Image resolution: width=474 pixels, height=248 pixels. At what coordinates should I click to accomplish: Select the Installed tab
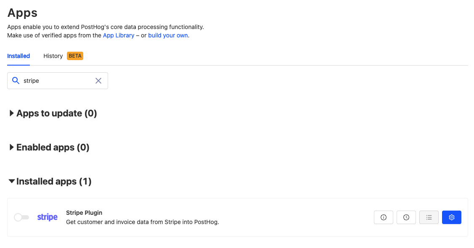pos(19,55)
